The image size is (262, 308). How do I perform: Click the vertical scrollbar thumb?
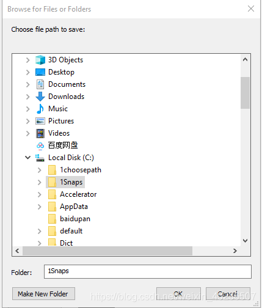point(245,93)
